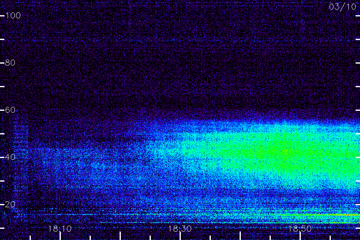Click the 60 frequency axis label
Viewport: 360px width, 240px height.
pos(10,110)
